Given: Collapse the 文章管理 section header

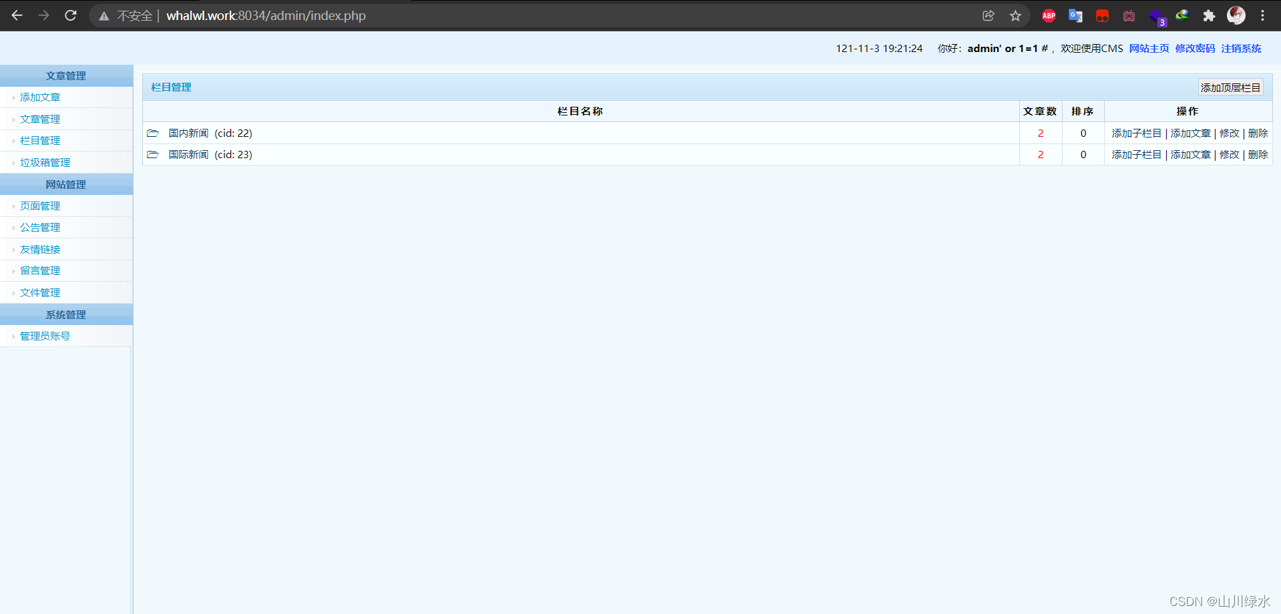Looking at the screenshot, I should 66,75.
